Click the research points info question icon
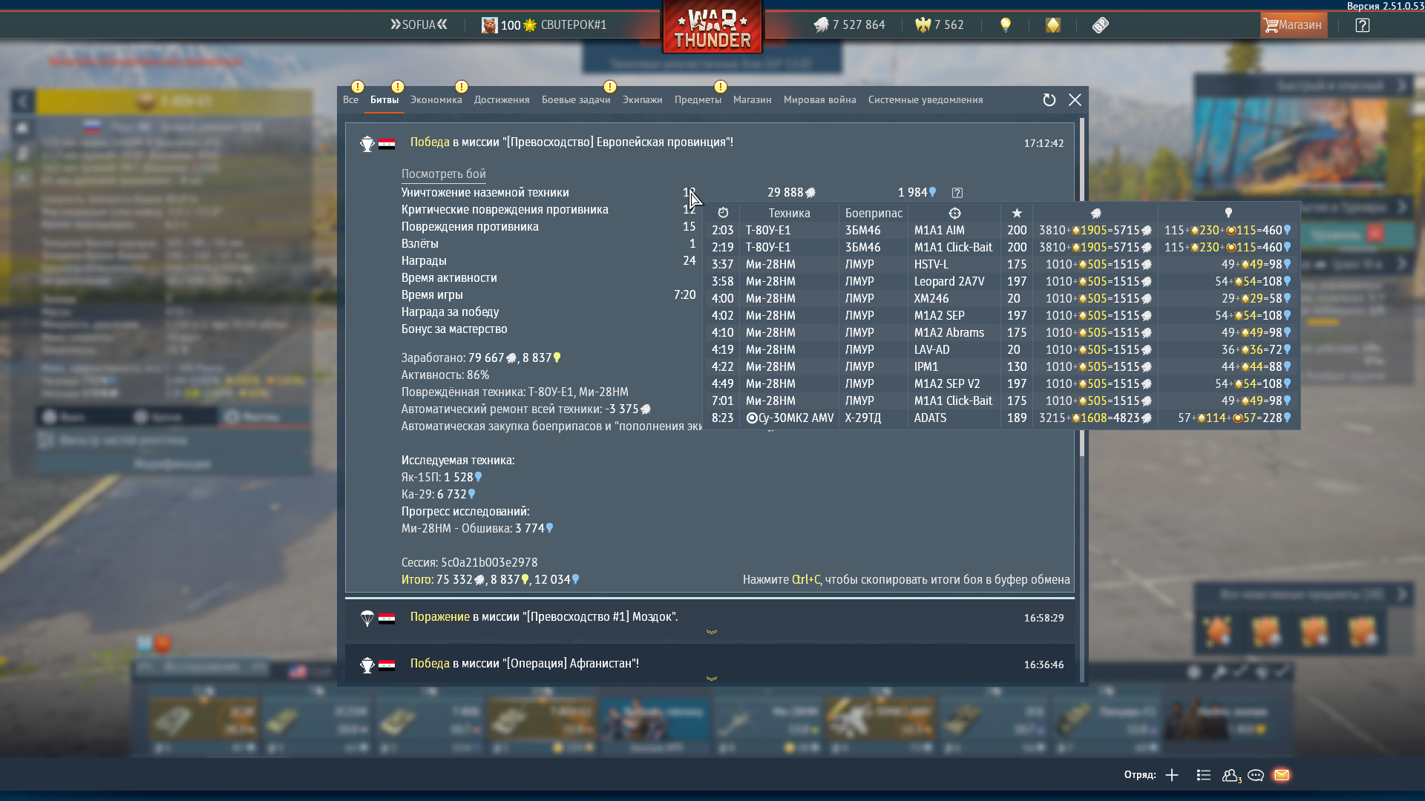This screenshot has height=801, width=1425. point(957,193)
